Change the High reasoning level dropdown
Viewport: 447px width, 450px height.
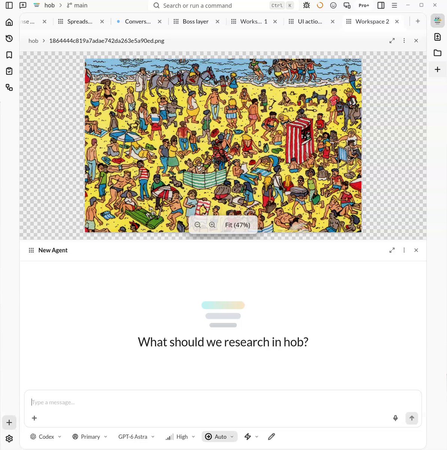181,436
